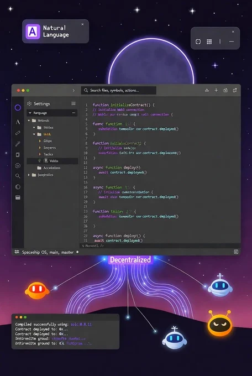252x376 pixels.
Task: Click line 1 'function initializeContract() {'
Action: pyautogui.click(x=124, y=105)
